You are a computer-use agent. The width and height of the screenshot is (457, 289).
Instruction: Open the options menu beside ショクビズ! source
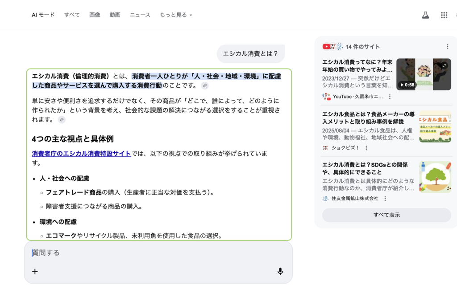tap(366, 148)
